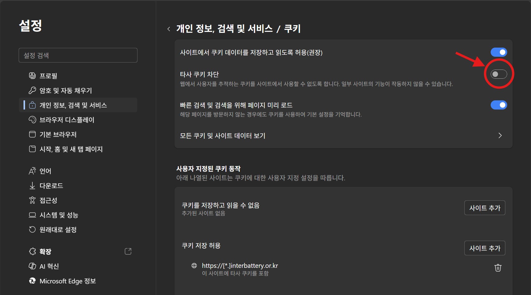Click 사이트 추가 next to 쿠키 저장 허용
531x295 pixels.
click(485, 248)
